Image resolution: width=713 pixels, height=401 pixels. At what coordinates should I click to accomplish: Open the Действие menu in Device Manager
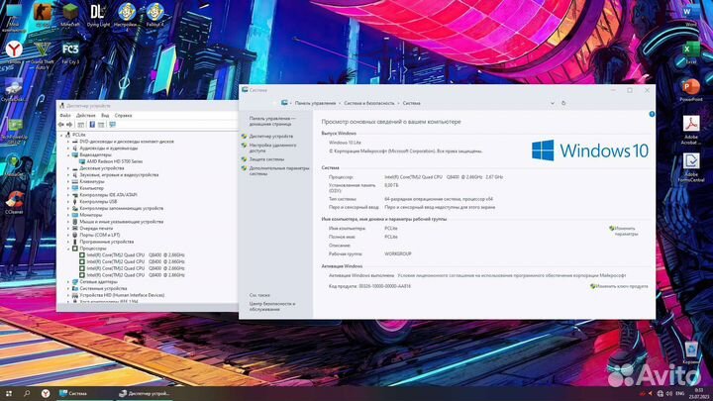click(x=85, y=116)
